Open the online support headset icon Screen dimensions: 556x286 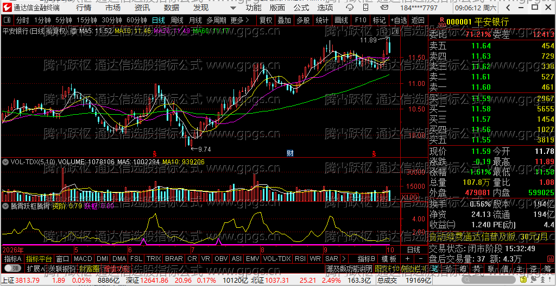pyautogui.click(x=349, y=8)
